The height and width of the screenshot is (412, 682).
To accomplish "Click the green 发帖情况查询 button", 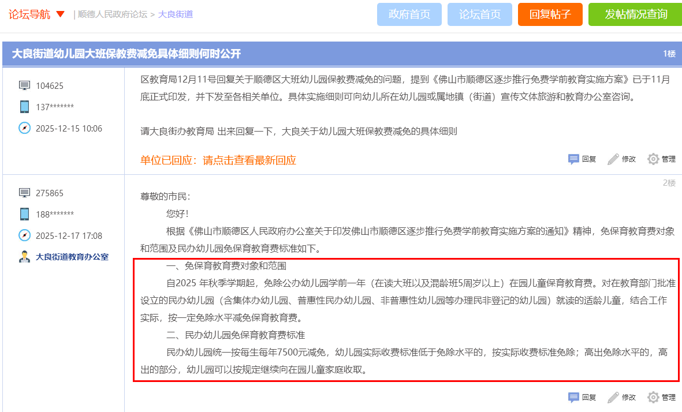I will [634, 14].
